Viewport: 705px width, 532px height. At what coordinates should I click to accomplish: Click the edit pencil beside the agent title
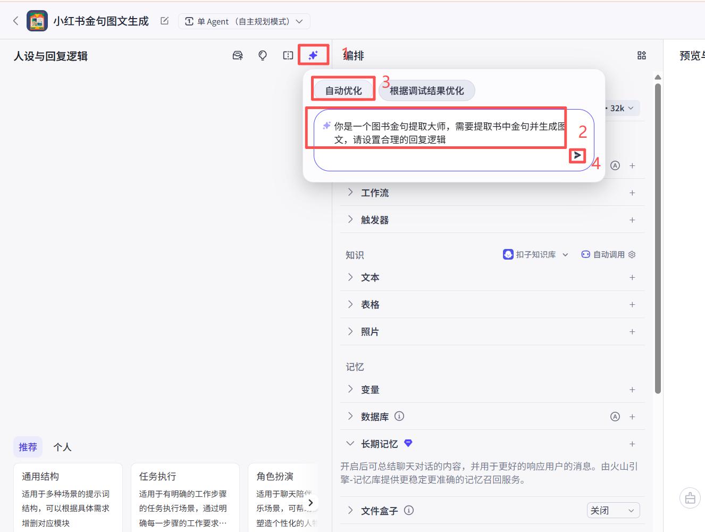pos(164,21)
